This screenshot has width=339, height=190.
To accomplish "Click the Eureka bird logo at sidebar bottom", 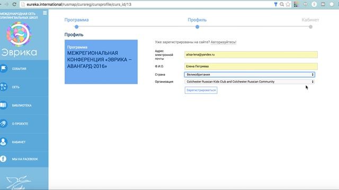I will pos(19,183).
